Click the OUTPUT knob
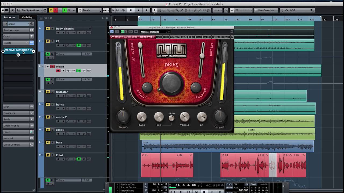The height and width of the screenshot is (193, 344). coord(220,116)
